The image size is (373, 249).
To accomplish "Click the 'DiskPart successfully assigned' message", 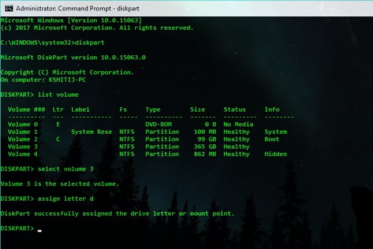I will click(117, 214).
